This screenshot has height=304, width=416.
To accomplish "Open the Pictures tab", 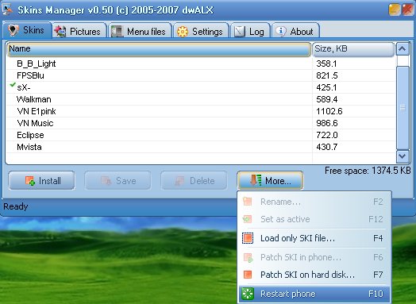I will point(79,30).
